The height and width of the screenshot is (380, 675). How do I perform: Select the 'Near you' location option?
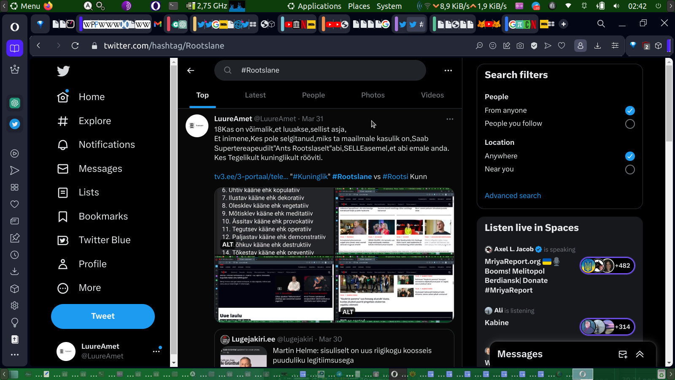tap(629, 169)
